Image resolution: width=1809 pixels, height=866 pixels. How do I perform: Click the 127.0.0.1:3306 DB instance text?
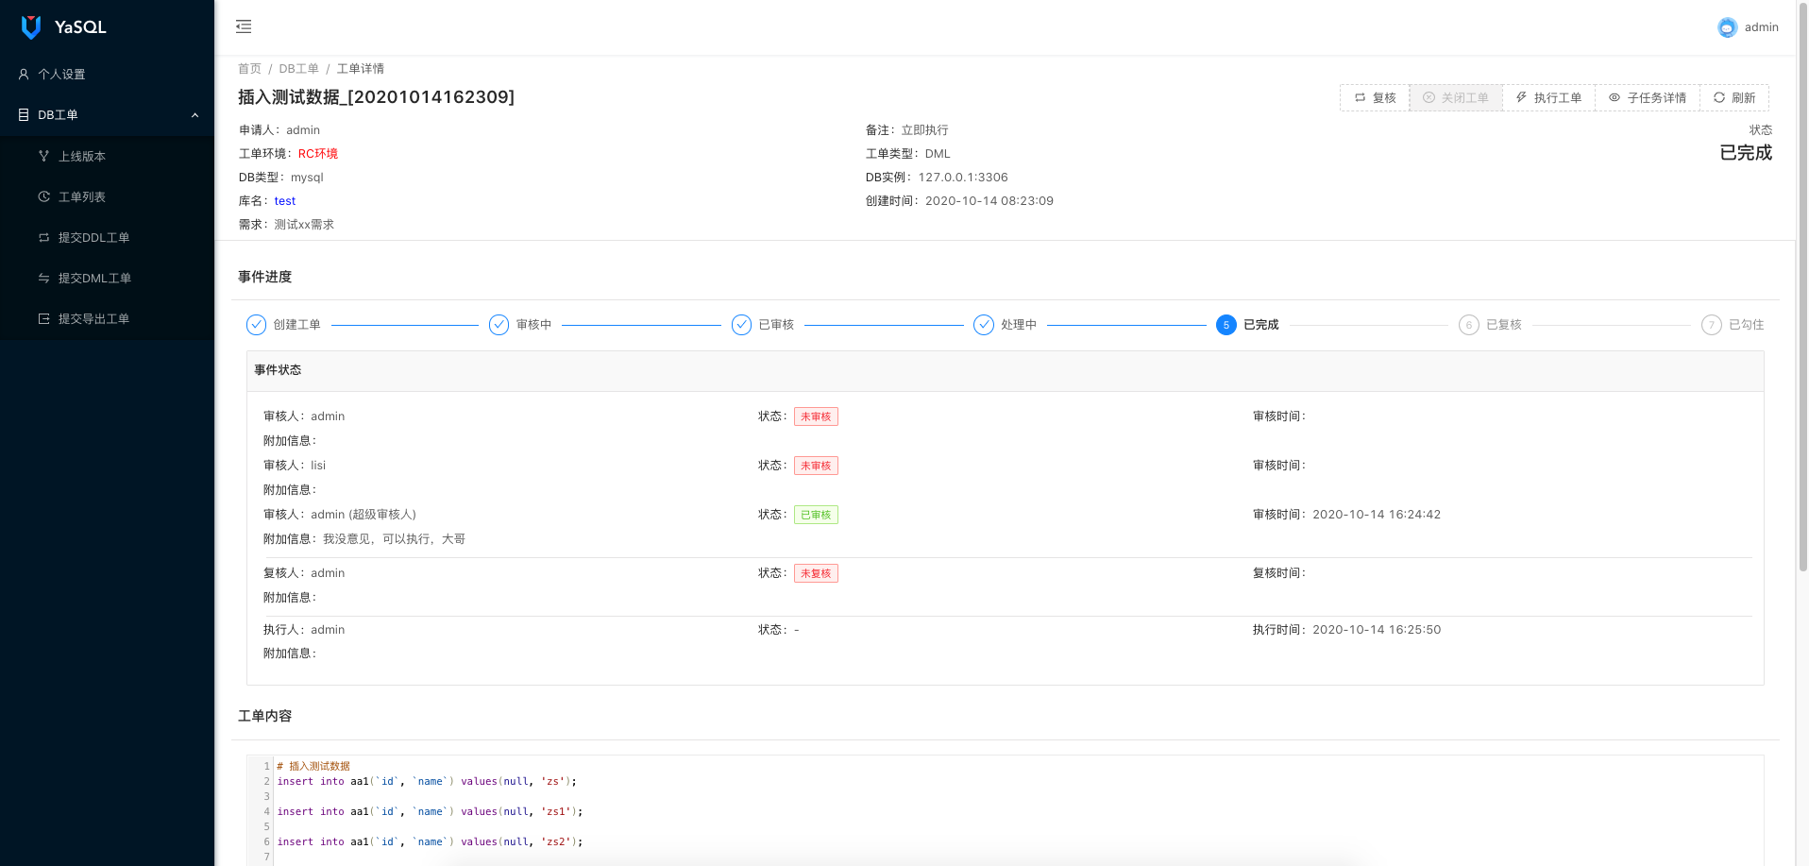click(x=963, y=178)
